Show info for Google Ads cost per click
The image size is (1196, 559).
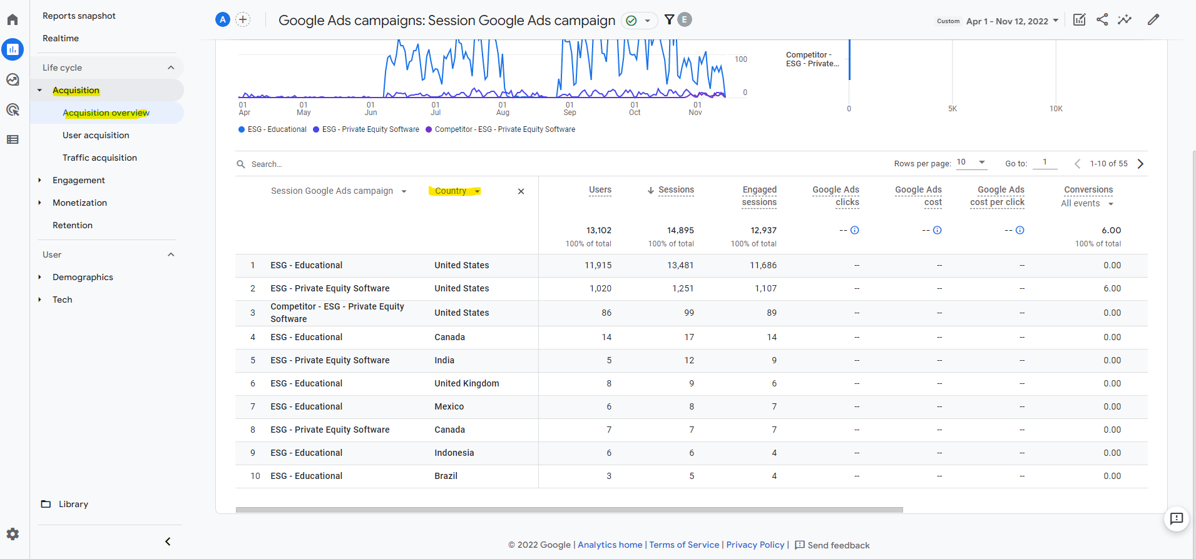tap(1020, 230)
